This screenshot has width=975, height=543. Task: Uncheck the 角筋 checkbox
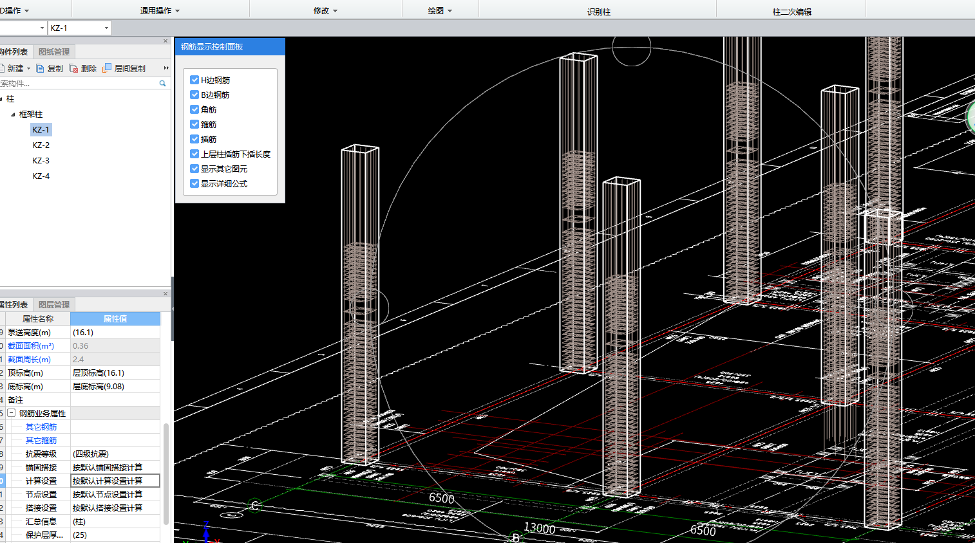click(194, 109)
